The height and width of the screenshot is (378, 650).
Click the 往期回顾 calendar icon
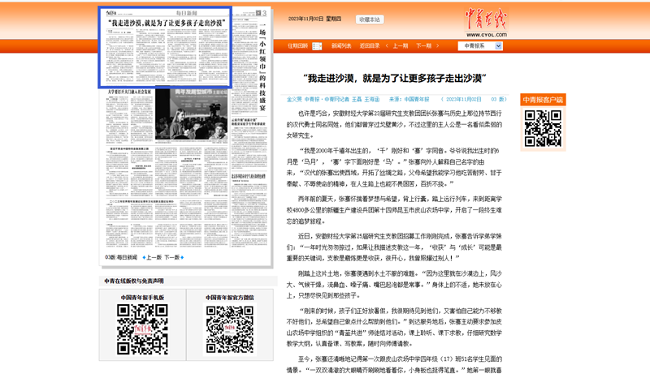[x=317, y=46]
